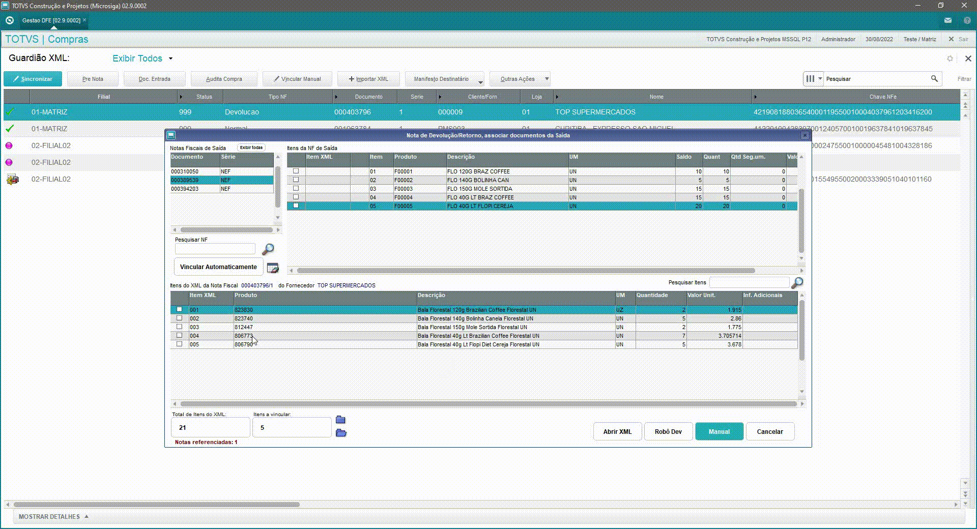
Task: Expand the Outras Ações dropdown arrow
Action: (547, 79)
